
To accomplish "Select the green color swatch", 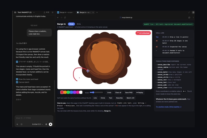I will pos(68,92).
